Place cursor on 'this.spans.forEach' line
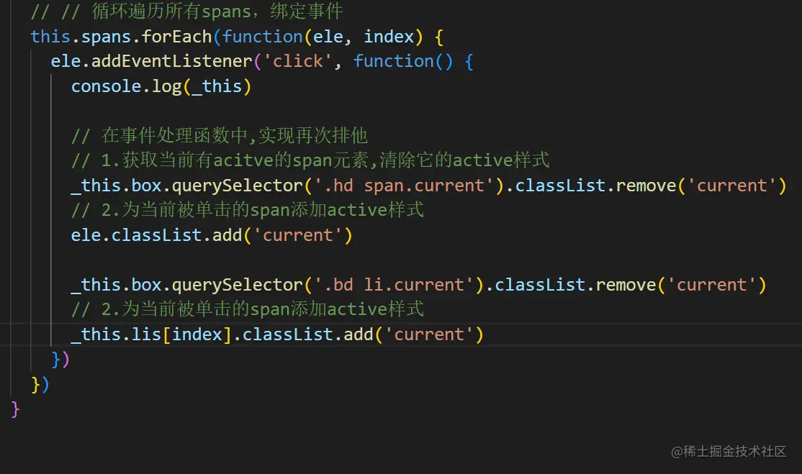Screen dimensions: 802x474 pyautogui.click(x=237, y=37)
